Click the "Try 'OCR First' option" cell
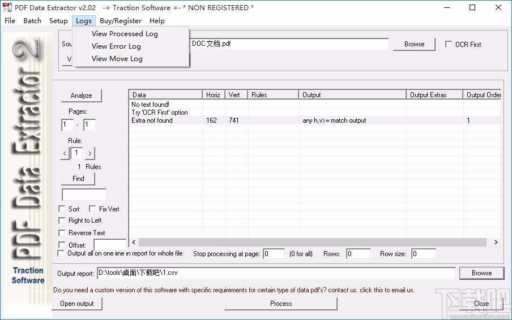 (160, 113)
